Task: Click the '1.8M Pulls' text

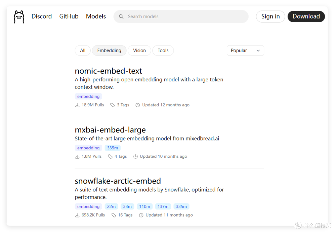Action: (x=92, y=157)
